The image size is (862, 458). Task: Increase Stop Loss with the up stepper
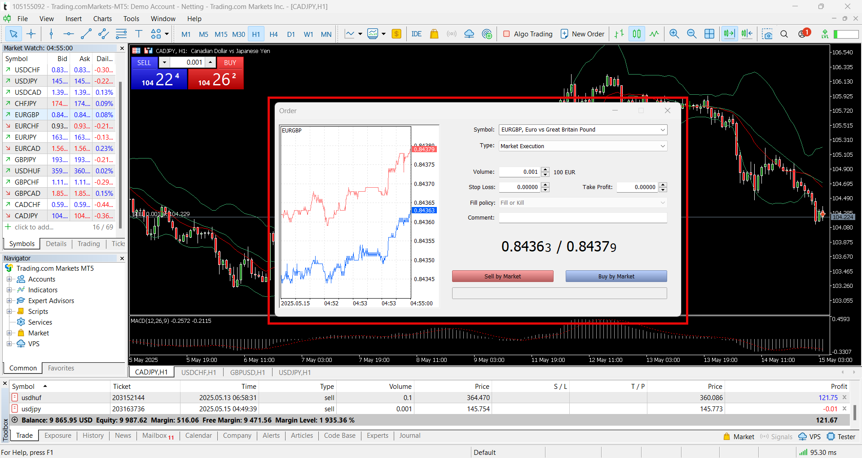[545, 185]
